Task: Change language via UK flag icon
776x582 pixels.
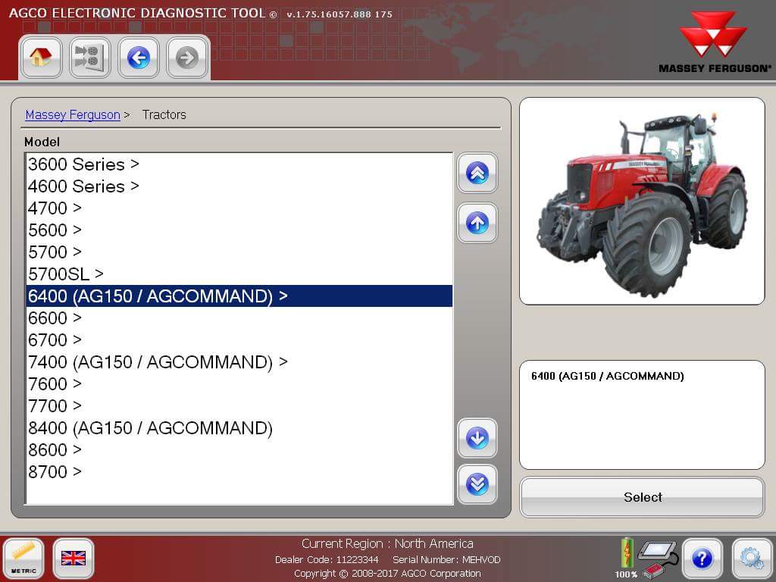Action: tap(74, 559)
